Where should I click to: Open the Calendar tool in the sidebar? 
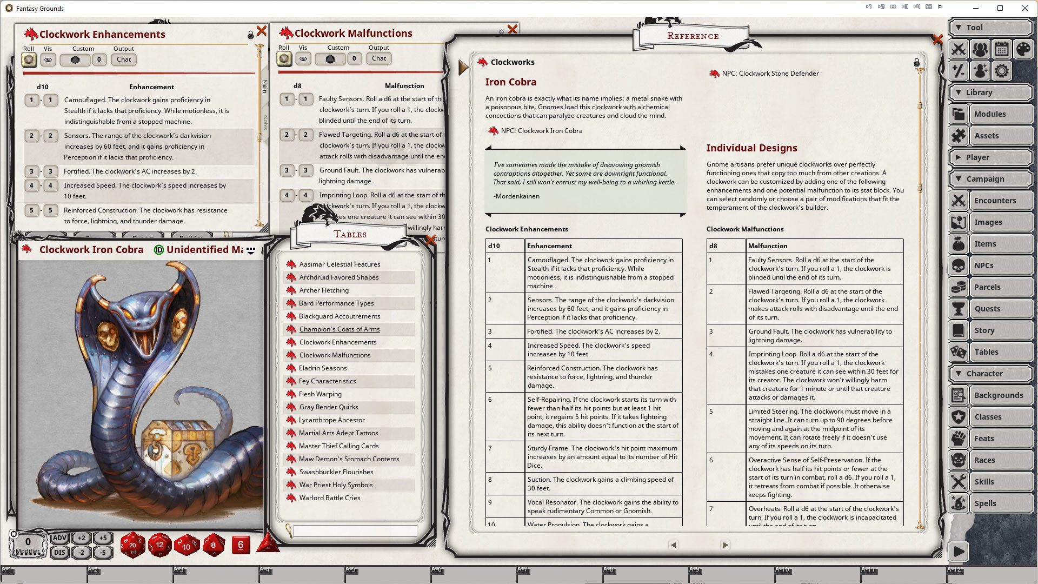pyautogui.click(x=1001, y=49)
